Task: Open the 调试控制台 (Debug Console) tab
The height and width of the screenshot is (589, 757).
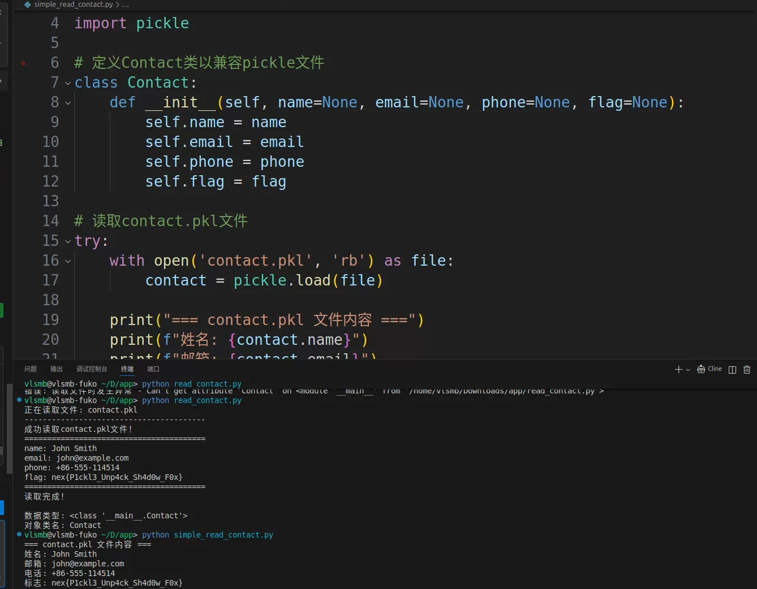Action: pos(92,369)
